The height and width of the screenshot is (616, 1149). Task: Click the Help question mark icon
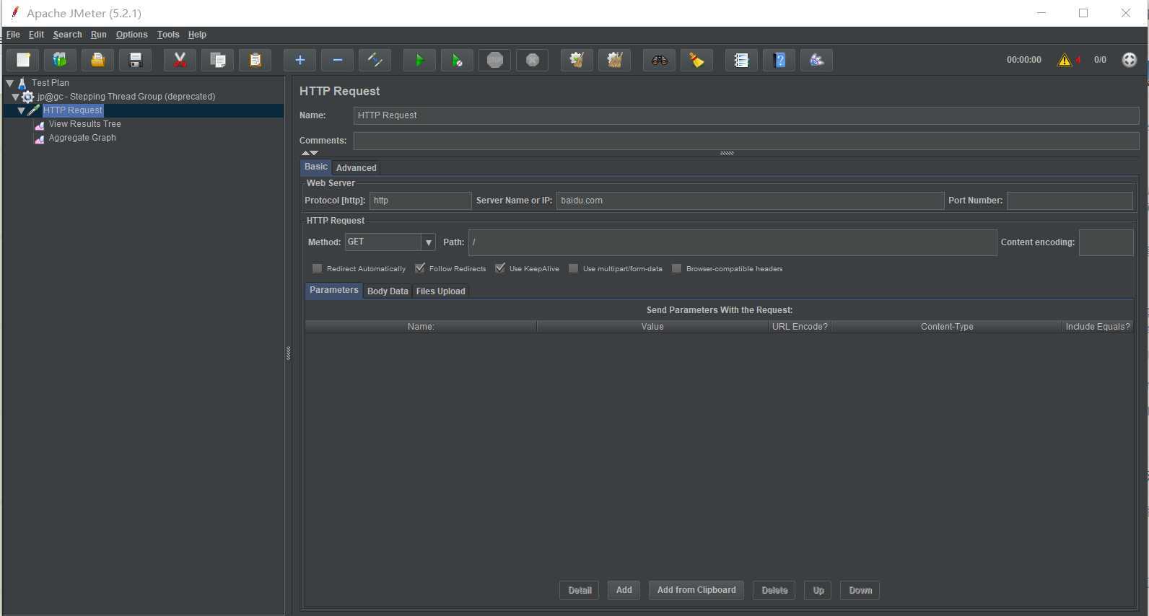779,60
